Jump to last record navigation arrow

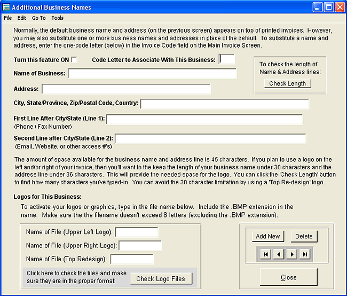304,254
